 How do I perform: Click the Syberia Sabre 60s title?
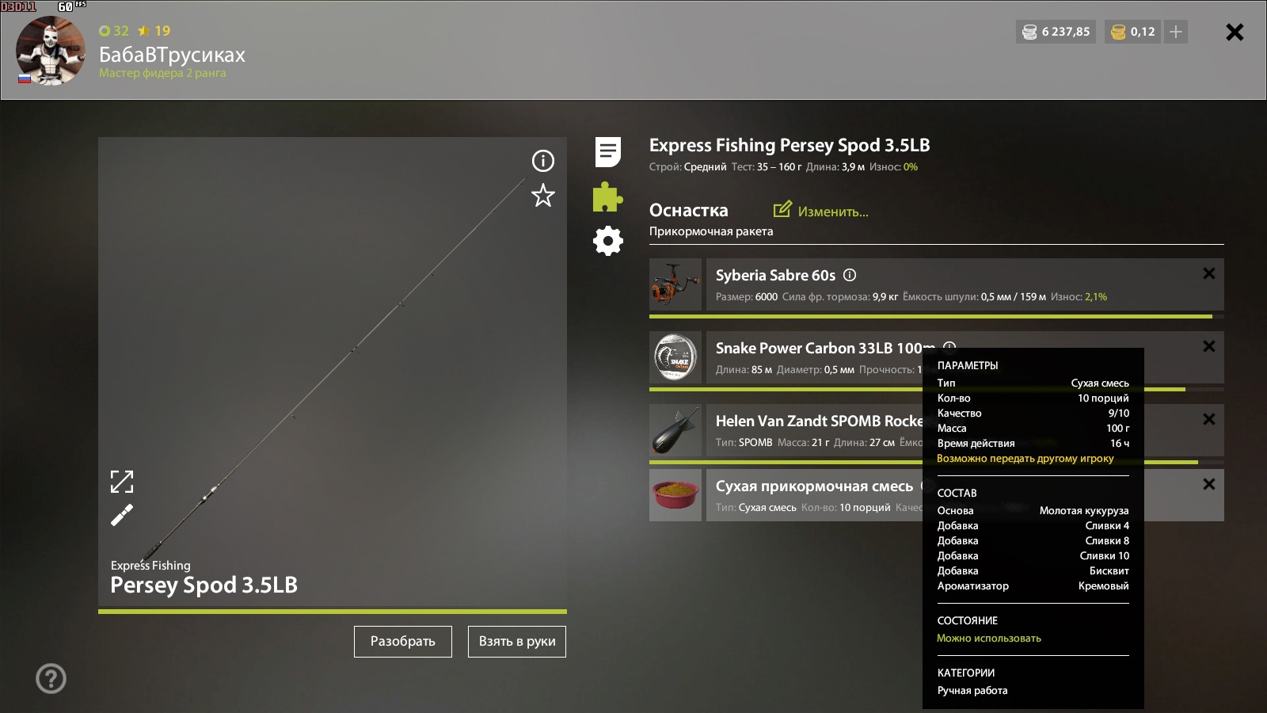coord(775,275)
